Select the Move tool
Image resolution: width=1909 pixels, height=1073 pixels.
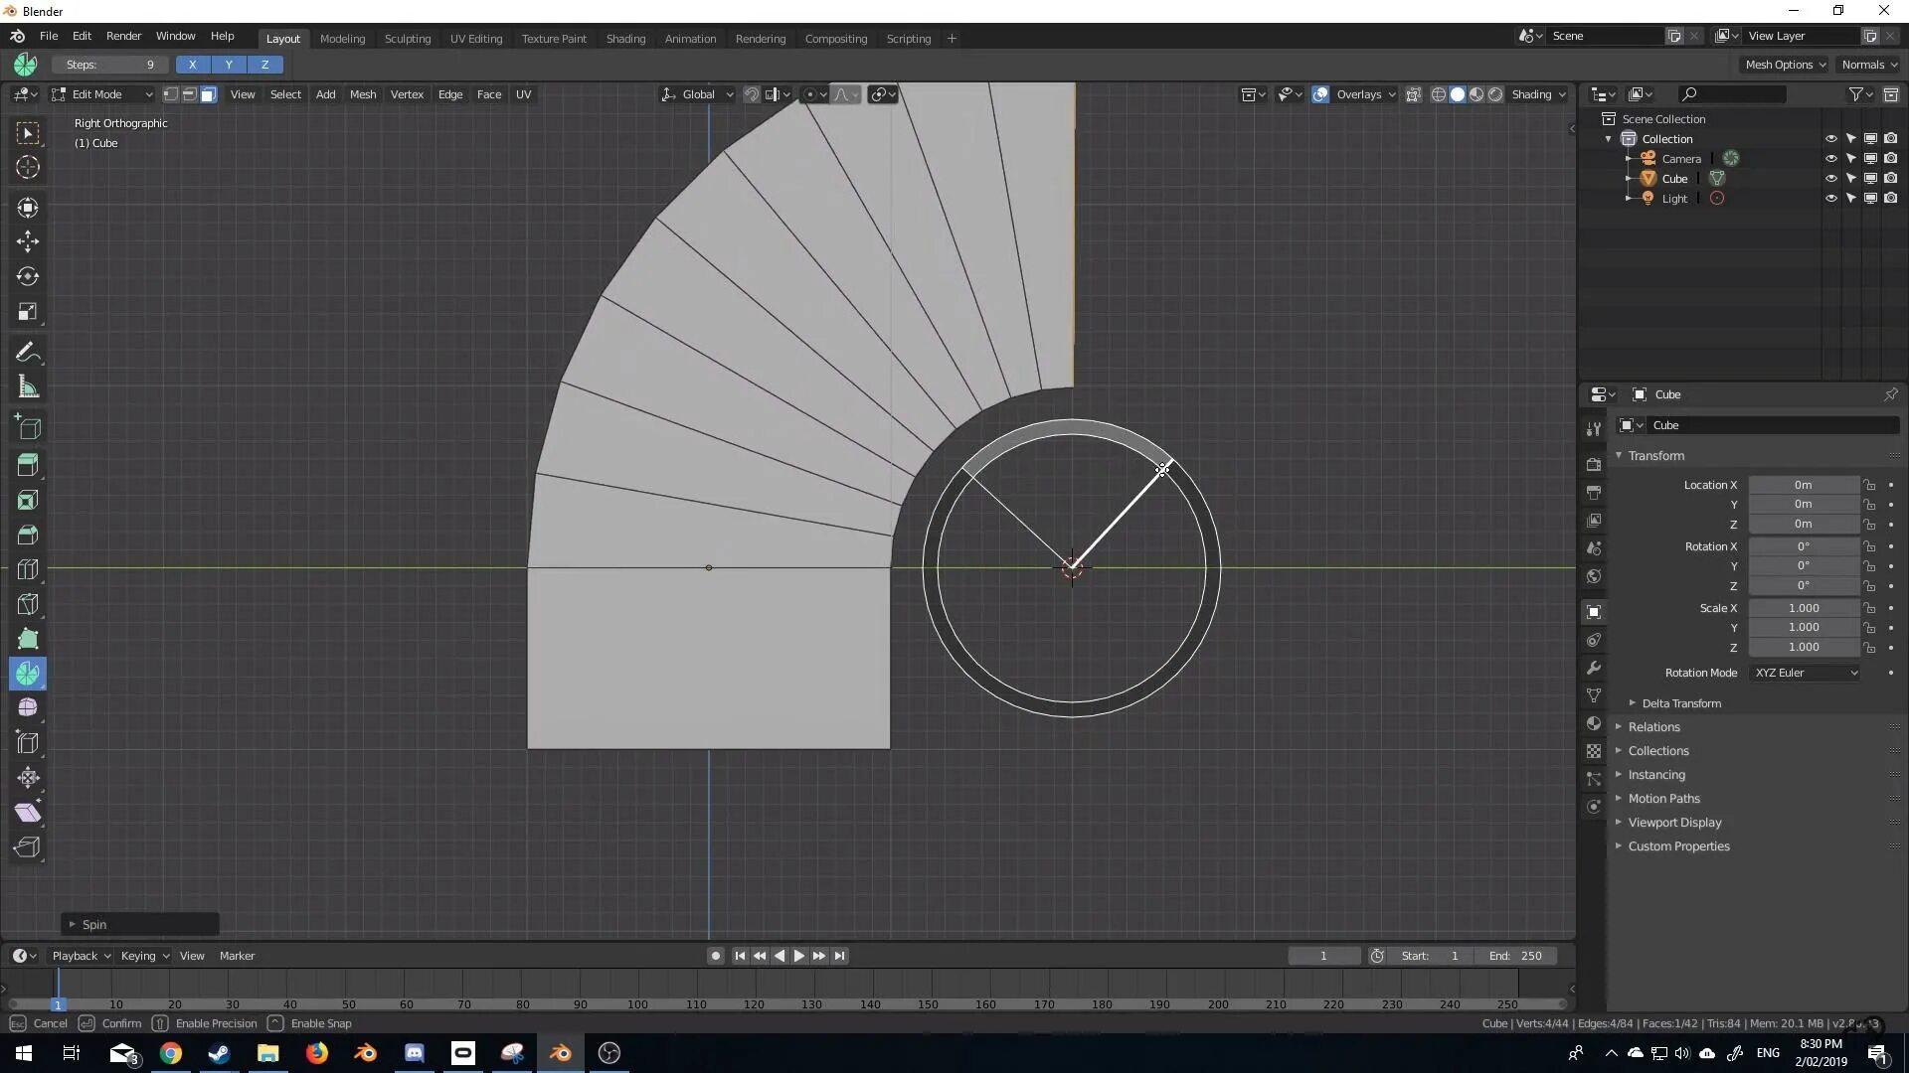click(x=28, y=241)
